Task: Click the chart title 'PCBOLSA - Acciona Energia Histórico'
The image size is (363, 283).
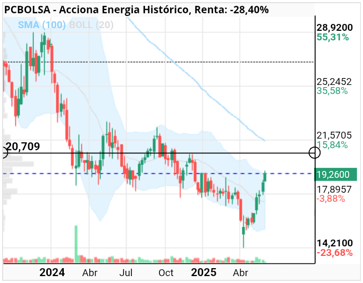Action: (x=96, y=10)
